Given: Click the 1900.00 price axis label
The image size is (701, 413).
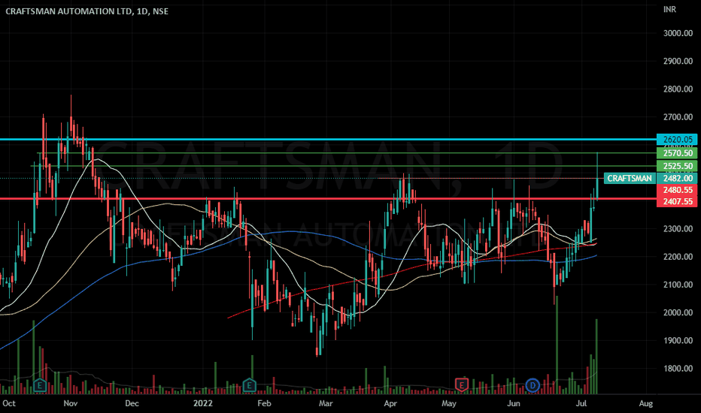Looking at the screenshot, I should coord(678,340).
